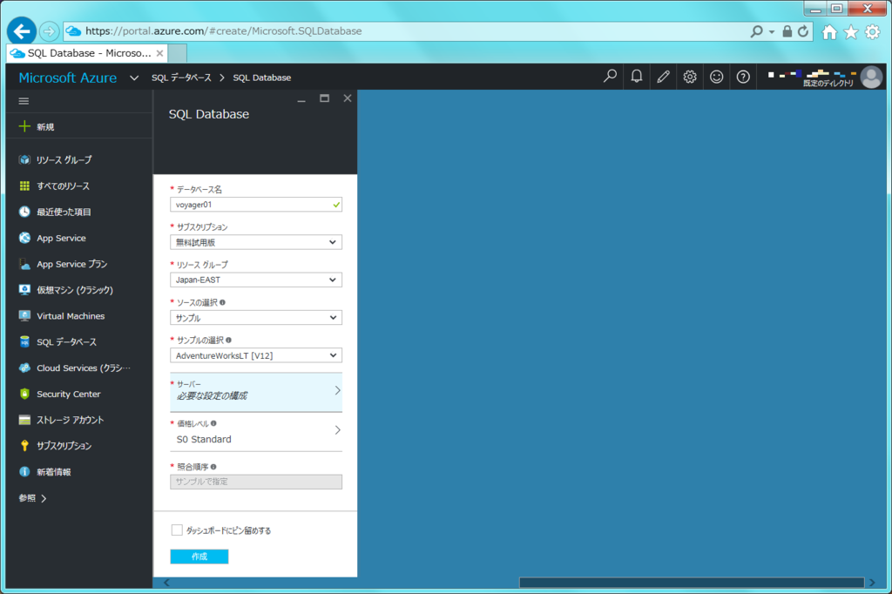Select Cloud Services item in sidebar
Screen dimensions: 892x594
84,368
